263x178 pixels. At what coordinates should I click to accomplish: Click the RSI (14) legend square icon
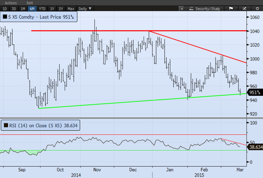pyautogui.click(x=5, y=125)
